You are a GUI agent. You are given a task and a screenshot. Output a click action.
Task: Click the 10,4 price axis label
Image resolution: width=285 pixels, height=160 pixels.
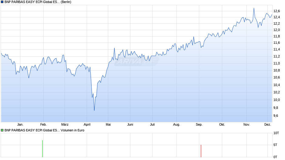point(277,85)
